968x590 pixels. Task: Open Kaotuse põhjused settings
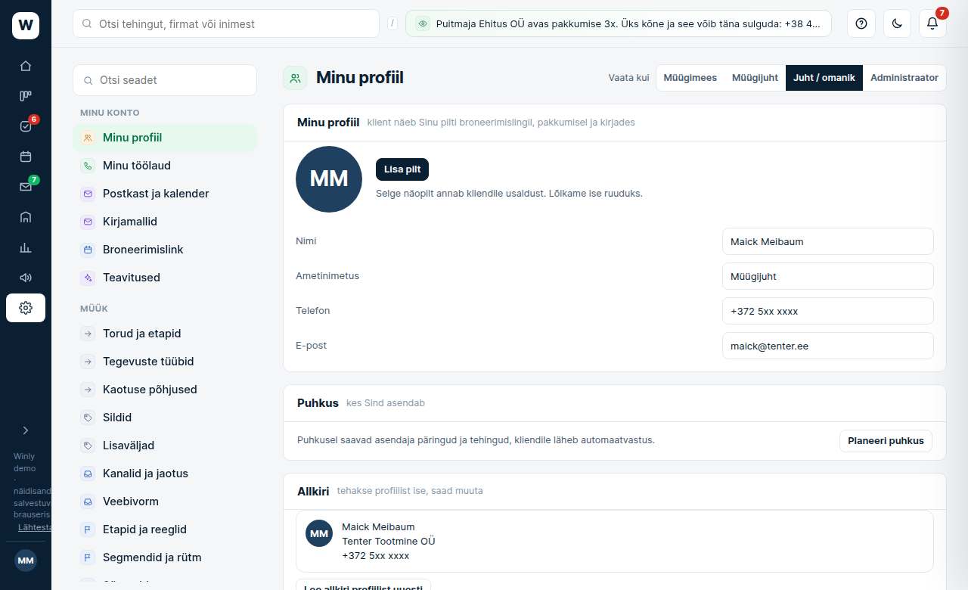[165, 390]
